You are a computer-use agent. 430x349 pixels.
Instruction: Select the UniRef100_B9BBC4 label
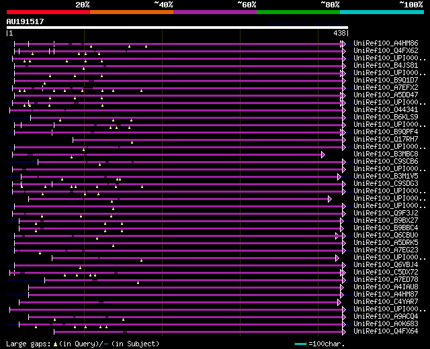tap(386, 228)
